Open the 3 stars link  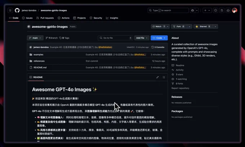coord(177,74)
